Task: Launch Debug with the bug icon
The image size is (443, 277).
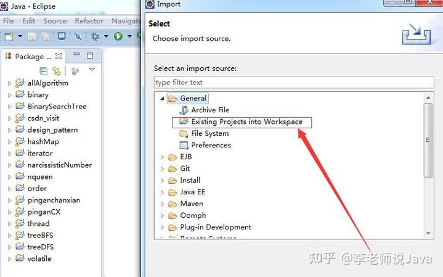Action: coord(95,36)
